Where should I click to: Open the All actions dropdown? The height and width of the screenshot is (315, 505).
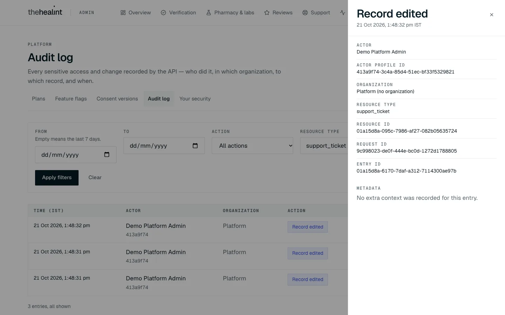click(252, 146)
